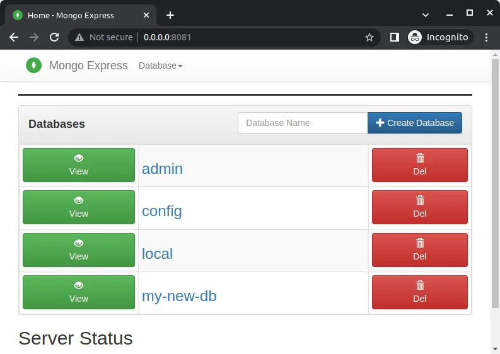Open the config database link
Image resolution: width=500 pixels, height=354 pixels.
[162, 211]
